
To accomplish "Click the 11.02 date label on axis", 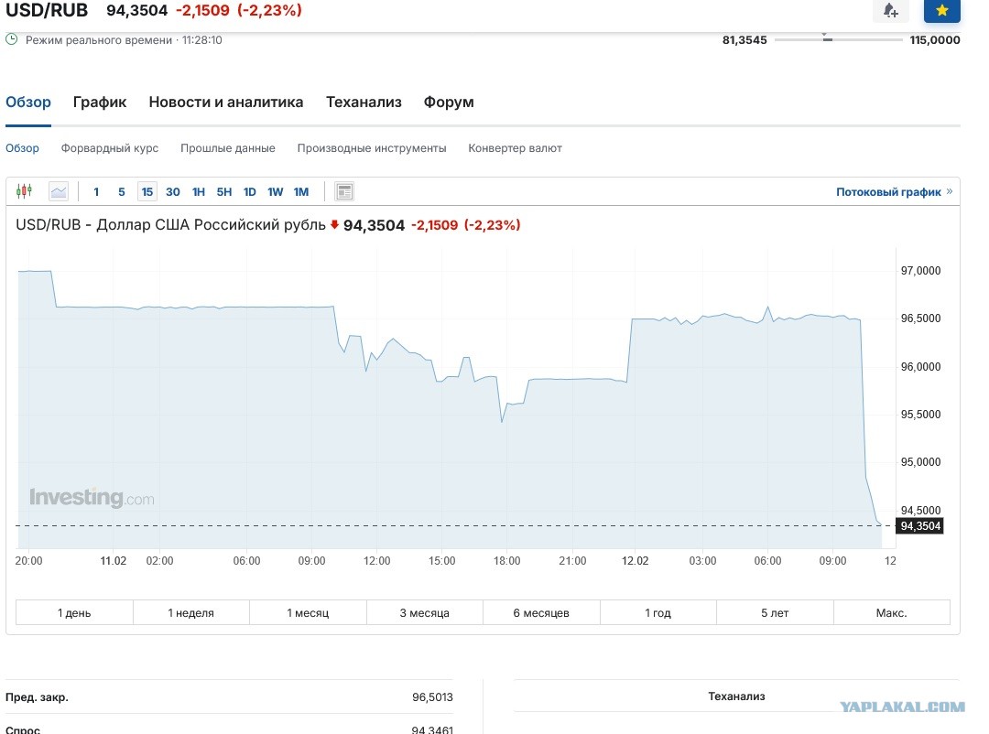I will (x=113, y=561).
